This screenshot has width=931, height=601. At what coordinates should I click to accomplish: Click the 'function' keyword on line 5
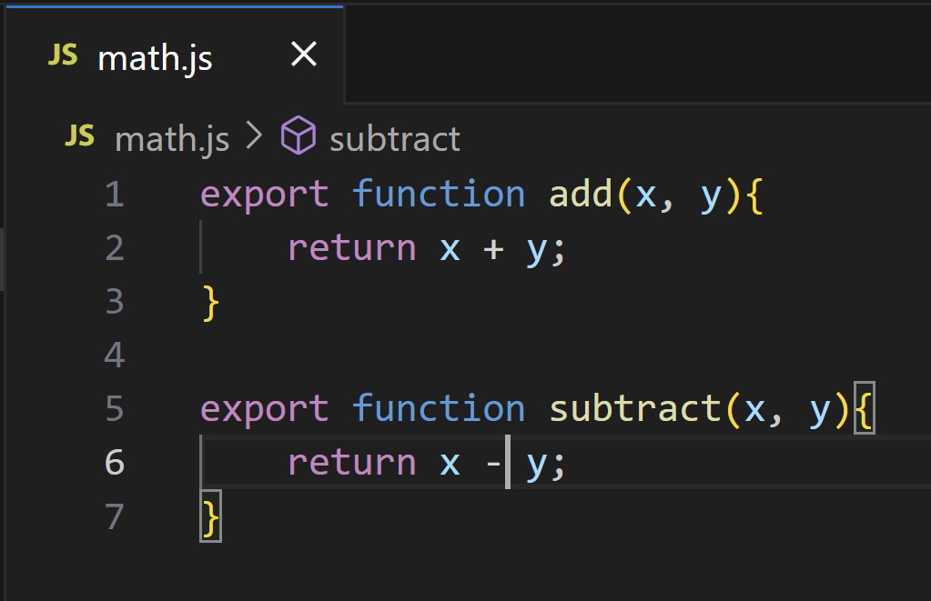(439, 408)
